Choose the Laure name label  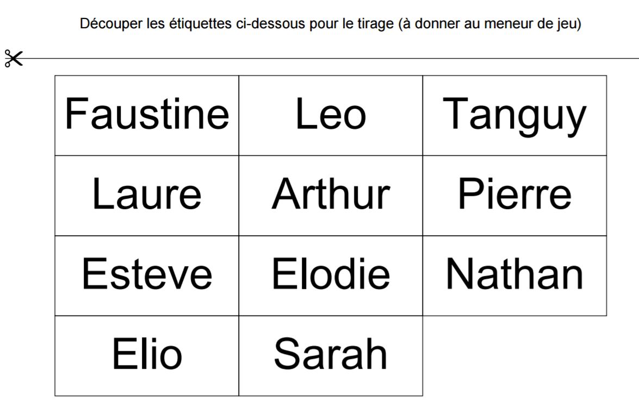pyautogui.click(x=147, y=195)
